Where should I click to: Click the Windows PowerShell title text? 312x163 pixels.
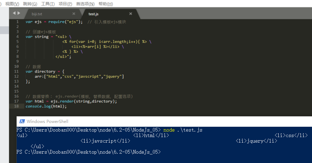[x=47, y=121]
